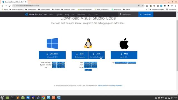Select User Installer 64 bit link

click(54, 62)
